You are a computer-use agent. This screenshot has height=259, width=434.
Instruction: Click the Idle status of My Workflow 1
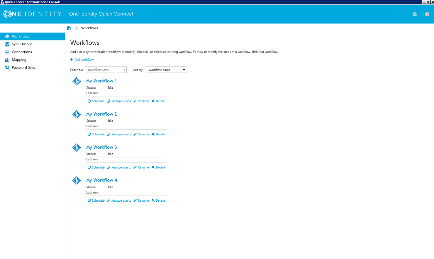(111, 88)
